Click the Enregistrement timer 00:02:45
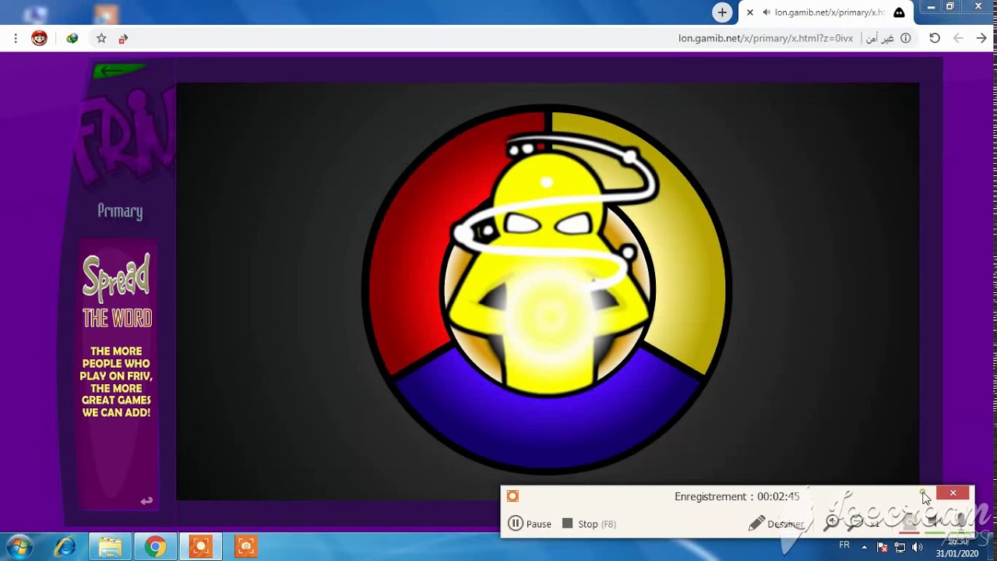 point(737,496)
